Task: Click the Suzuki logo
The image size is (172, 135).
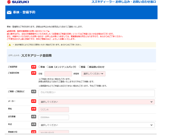Action: [18, 2]
